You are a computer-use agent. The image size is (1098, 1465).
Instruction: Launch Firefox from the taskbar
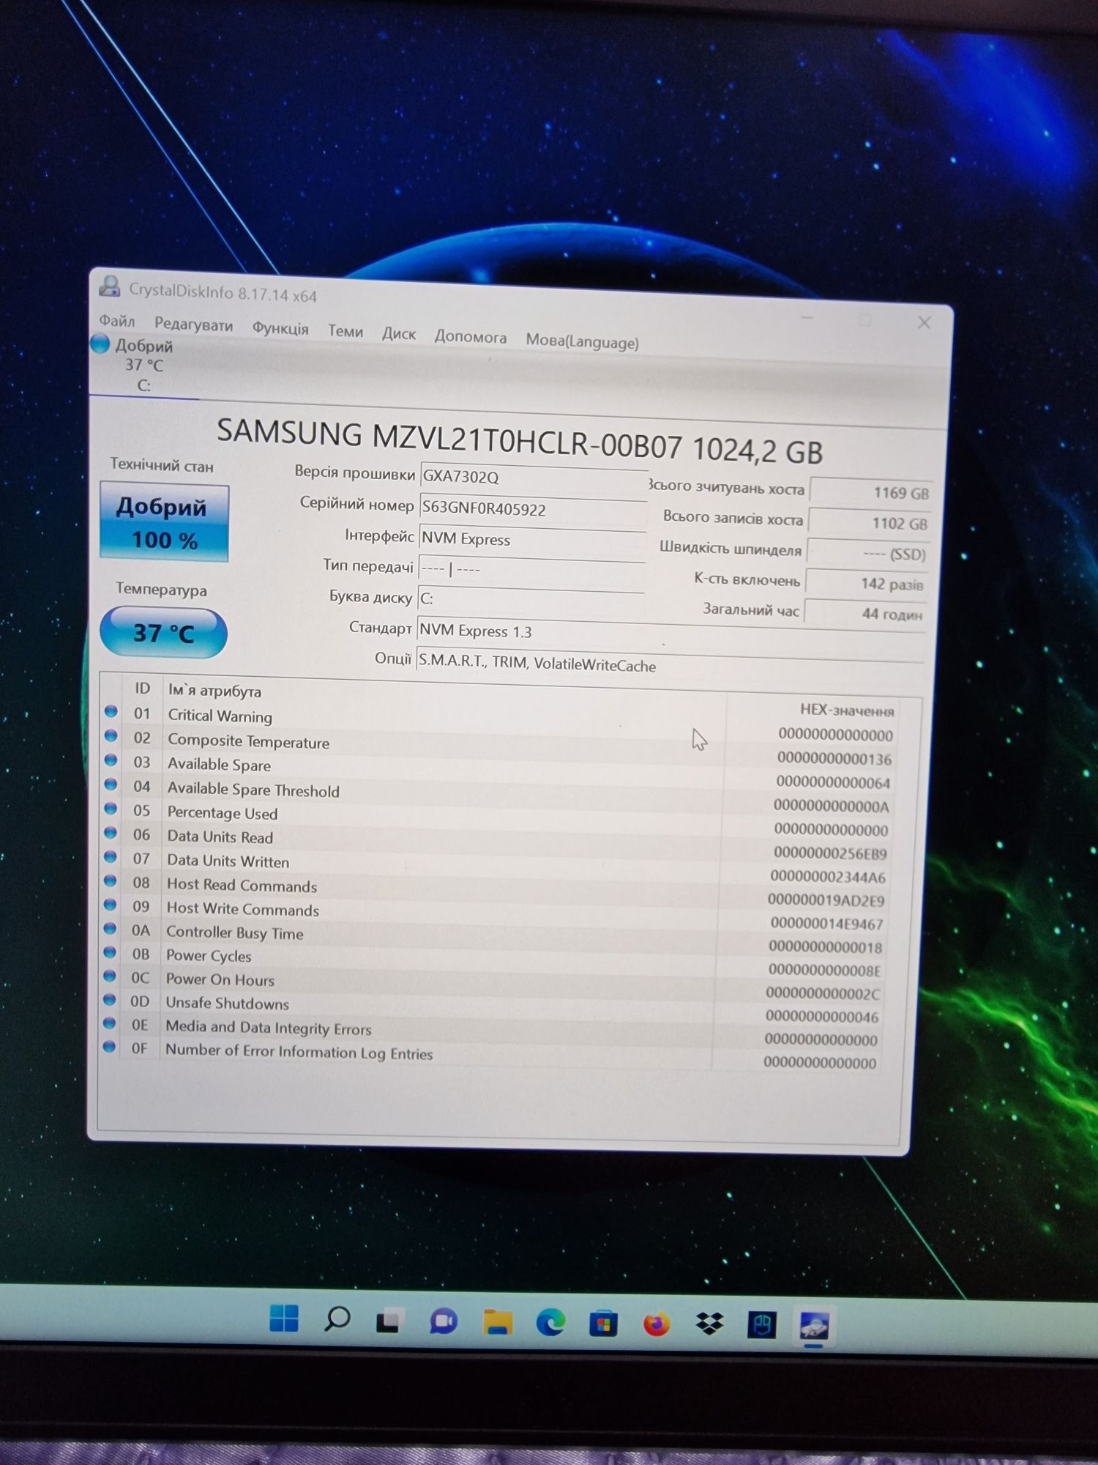[657, 1324]
